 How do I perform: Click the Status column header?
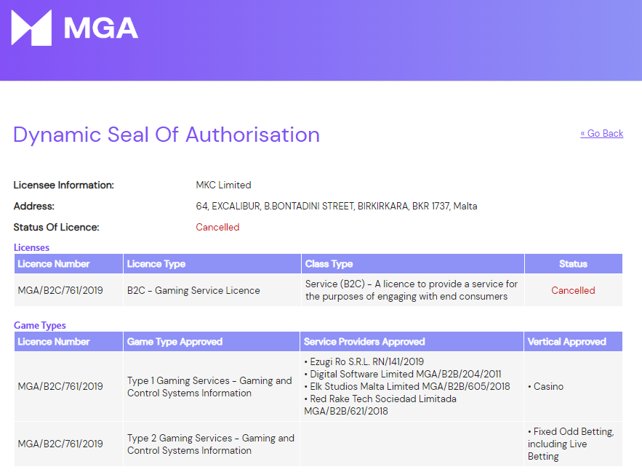tap(573, 263)
